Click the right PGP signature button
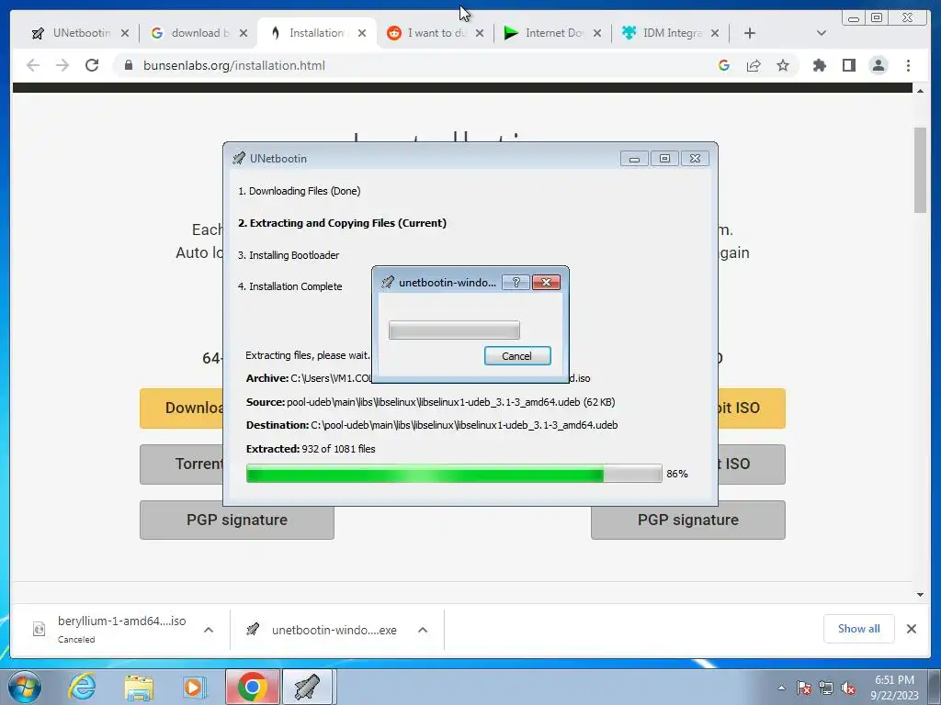 coord(688,520)
